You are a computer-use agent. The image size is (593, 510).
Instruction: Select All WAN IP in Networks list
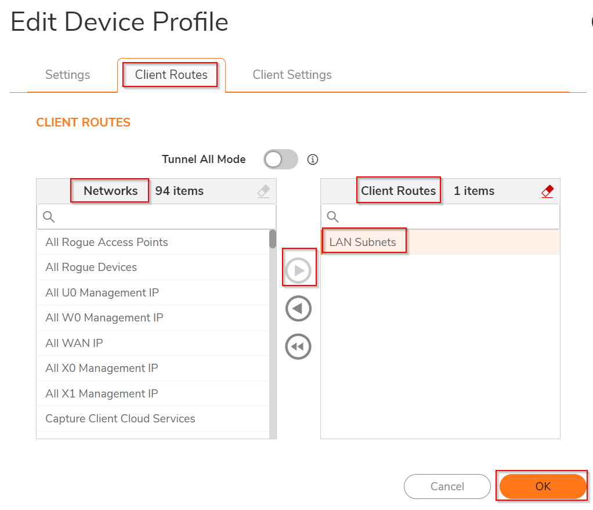point(74,343)
